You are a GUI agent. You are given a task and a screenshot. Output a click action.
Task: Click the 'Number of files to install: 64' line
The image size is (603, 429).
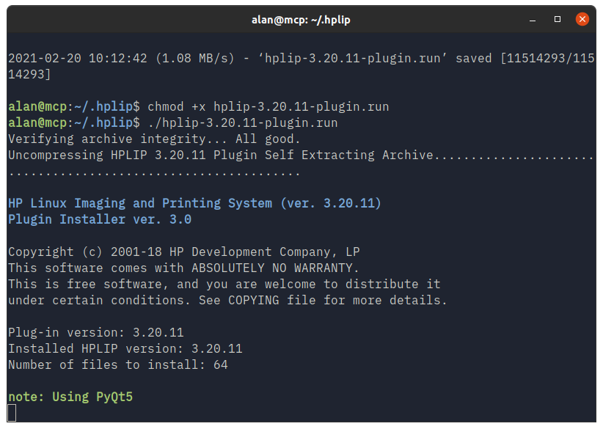[x=118, y=364]
